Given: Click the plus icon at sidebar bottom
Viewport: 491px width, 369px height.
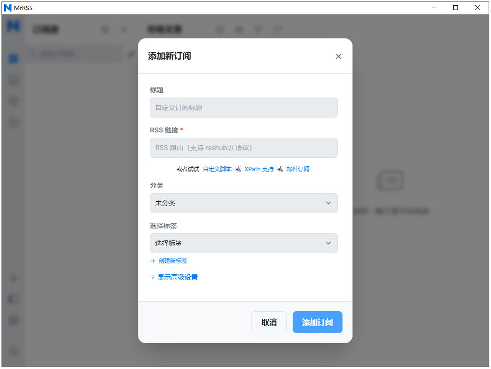Looking at the screenshot, I should [13, 278].
